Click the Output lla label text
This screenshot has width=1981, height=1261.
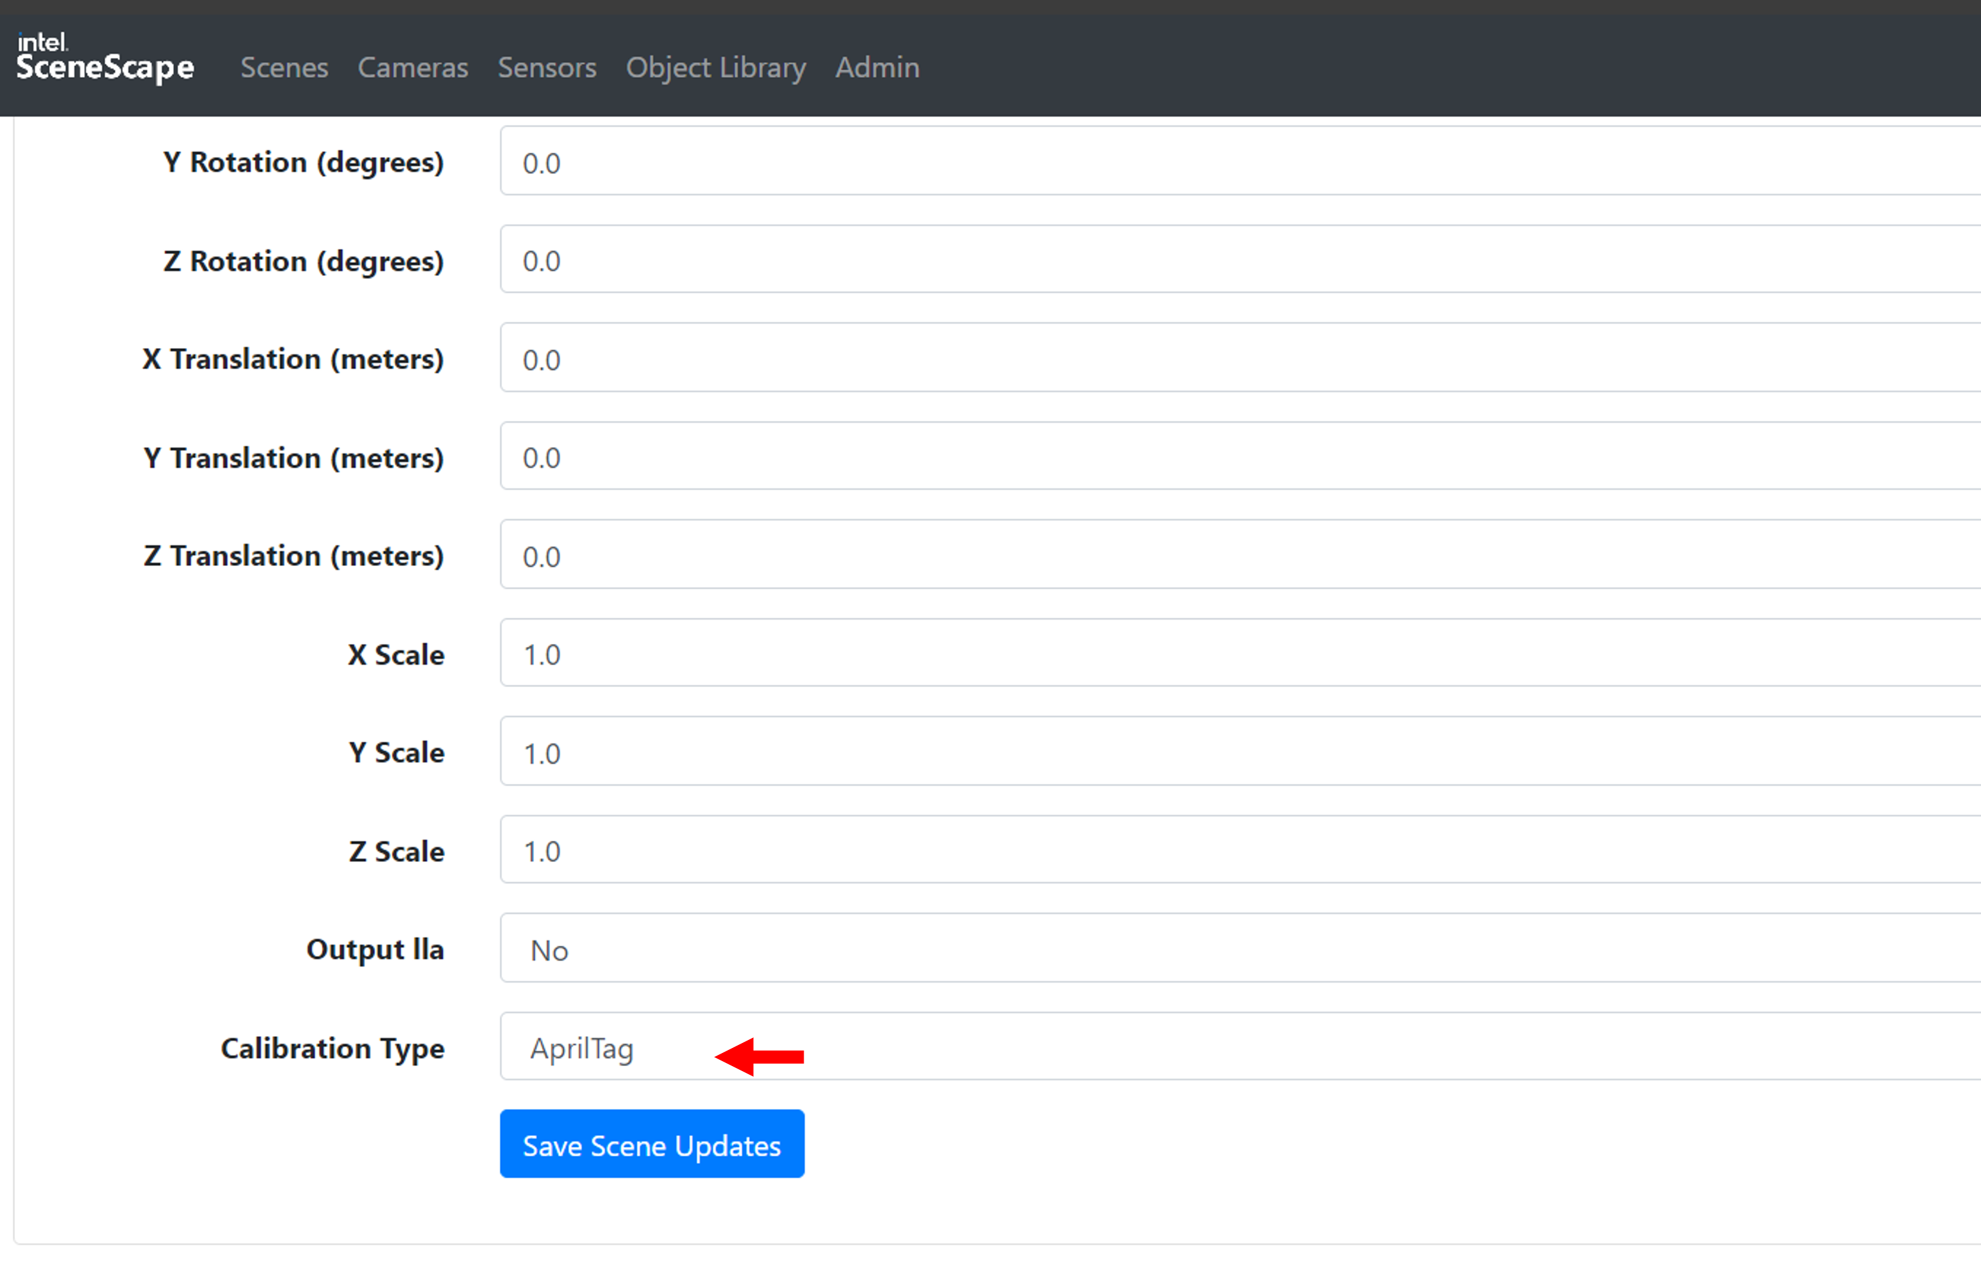[375, 949]
